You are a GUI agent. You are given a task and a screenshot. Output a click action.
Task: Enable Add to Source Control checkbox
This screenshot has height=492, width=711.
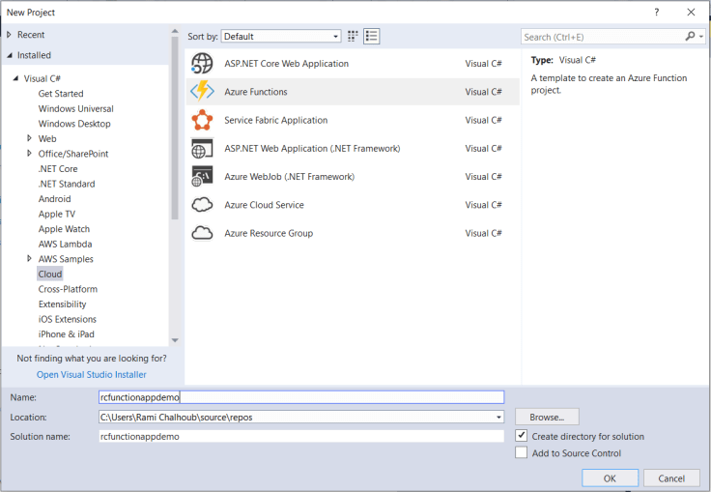pyautogui.click(x=522, y=452)
